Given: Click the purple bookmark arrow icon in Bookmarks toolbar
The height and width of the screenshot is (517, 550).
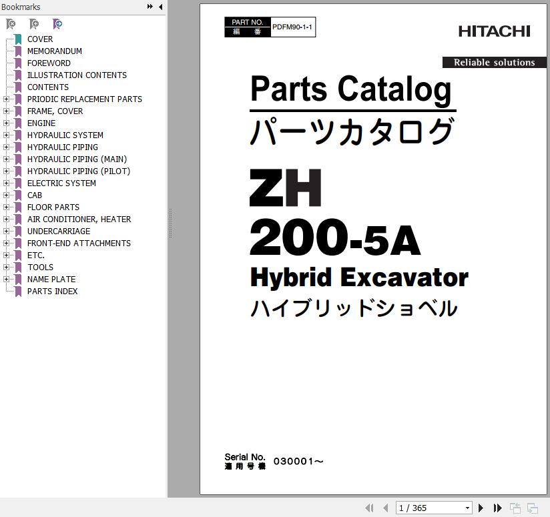Looking at the screenshot, I should pyautogui.click(x=57, y=24).
